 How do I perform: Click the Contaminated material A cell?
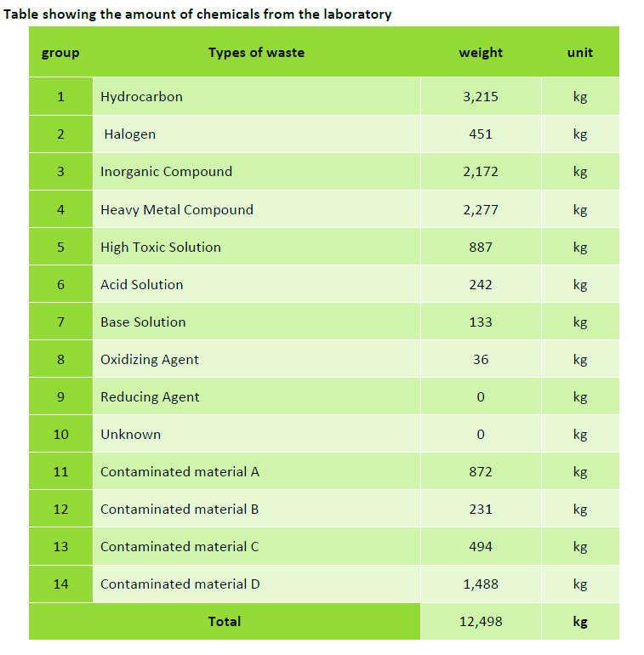pyautogui.click(x=180, y=472)
